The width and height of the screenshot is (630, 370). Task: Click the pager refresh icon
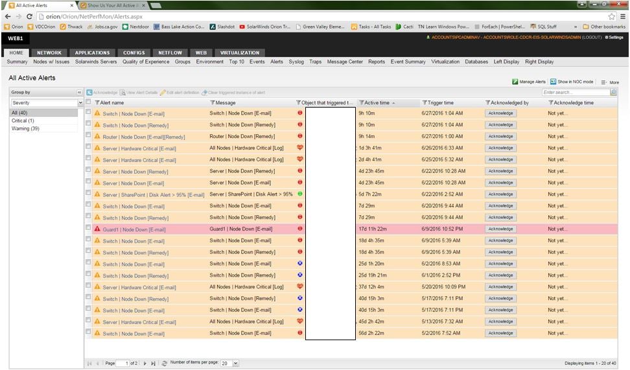click(x=164, y=363)
